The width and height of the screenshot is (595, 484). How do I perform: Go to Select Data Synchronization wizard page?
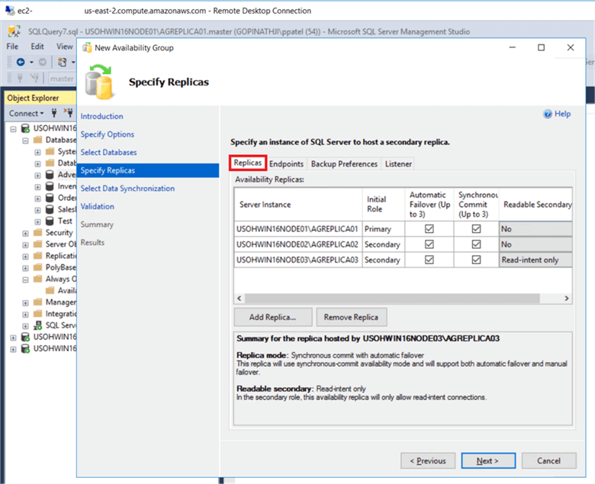(127, 189)
